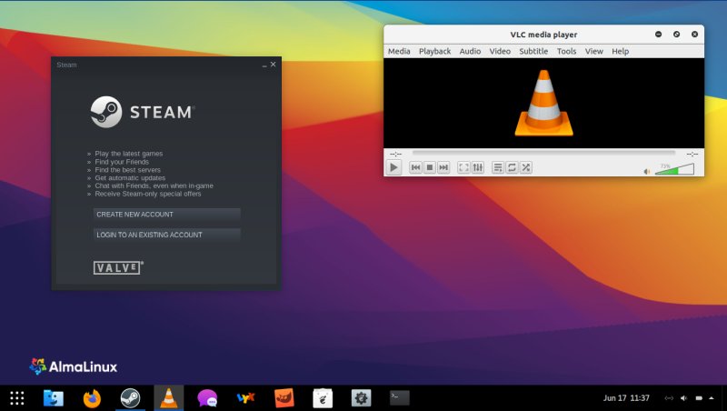The image size is (727, 411).
Task: Click the previous track button in VLC
Action: coord(415,167)
